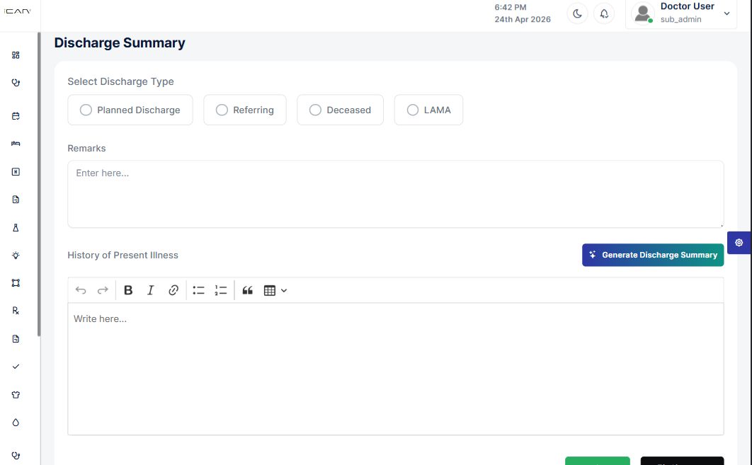This screenshot has width=752, height=465.
Task: Apply numbered list formatting
Action: pyautogui.click(x=221, y=290)
